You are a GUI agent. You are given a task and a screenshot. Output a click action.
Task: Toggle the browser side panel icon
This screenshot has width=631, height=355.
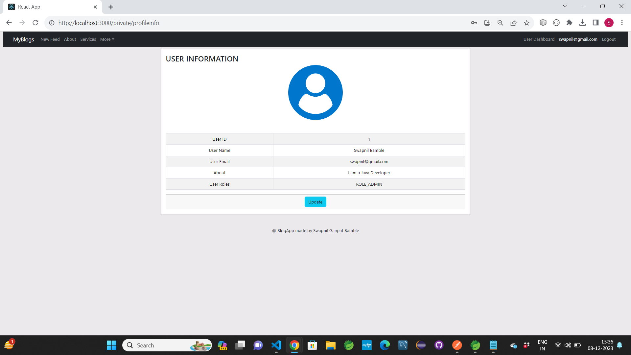pos(596,23)
